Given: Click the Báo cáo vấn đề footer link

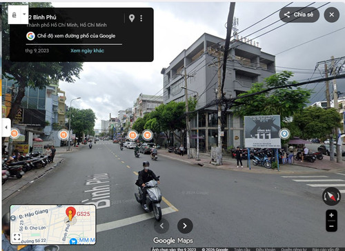Looking at the screenshot, I should click(326, 249).
